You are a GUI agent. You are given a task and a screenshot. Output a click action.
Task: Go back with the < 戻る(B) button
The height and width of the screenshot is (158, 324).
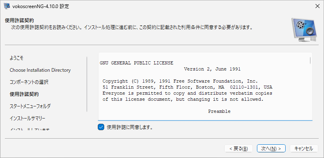tap(239, 148)
